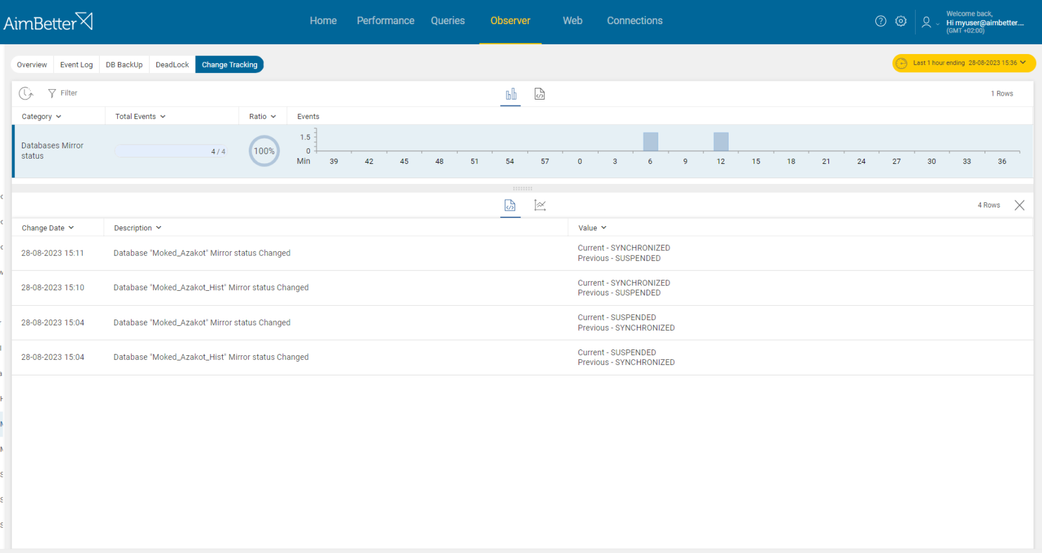Screen dimensions: 1042x553
Task: Click the Filter funnel icon
Action: (52, 94)
